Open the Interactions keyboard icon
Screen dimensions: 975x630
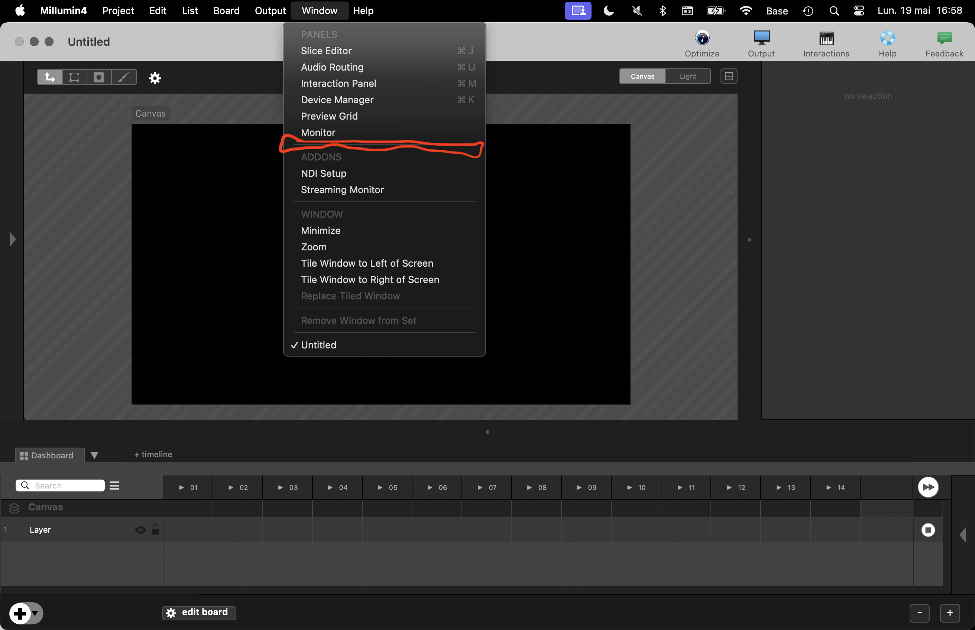tap(826, 38)
